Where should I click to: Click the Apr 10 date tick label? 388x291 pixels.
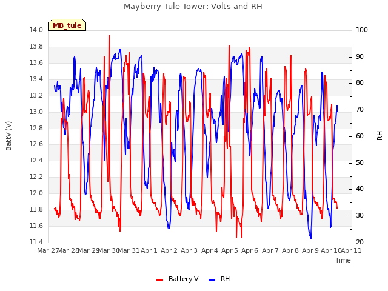(x=331, y=250)
